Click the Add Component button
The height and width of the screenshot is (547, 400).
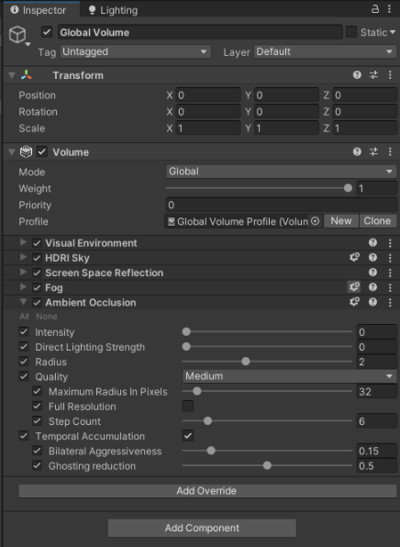coord(202,528)
